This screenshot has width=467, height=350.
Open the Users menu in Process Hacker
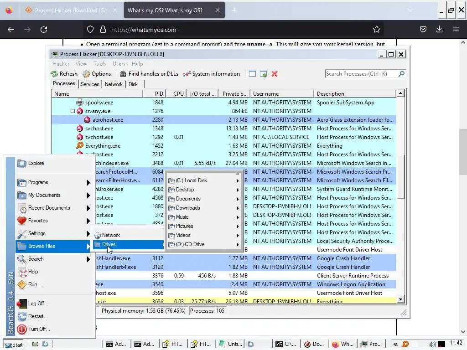coord(119,64)
